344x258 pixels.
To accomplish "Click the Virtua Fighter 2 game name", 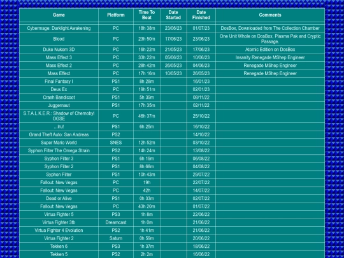I will [x=59, y=238].
